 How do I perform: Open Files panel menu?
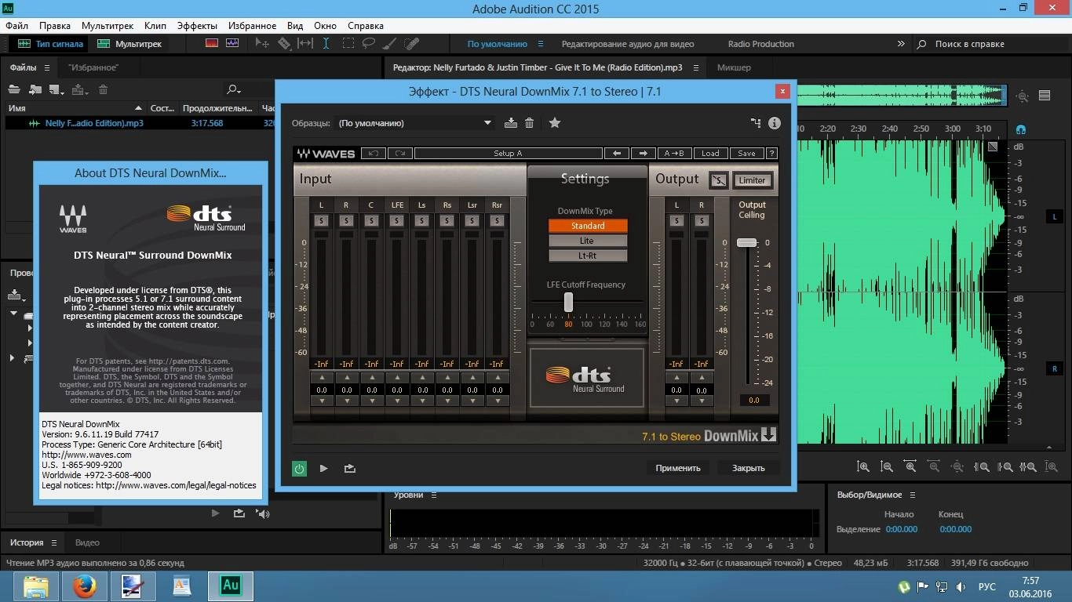(x=47, y=67)
